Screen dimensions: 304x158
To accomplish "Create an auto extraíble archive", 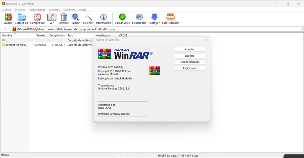I will tap(170, 19).
